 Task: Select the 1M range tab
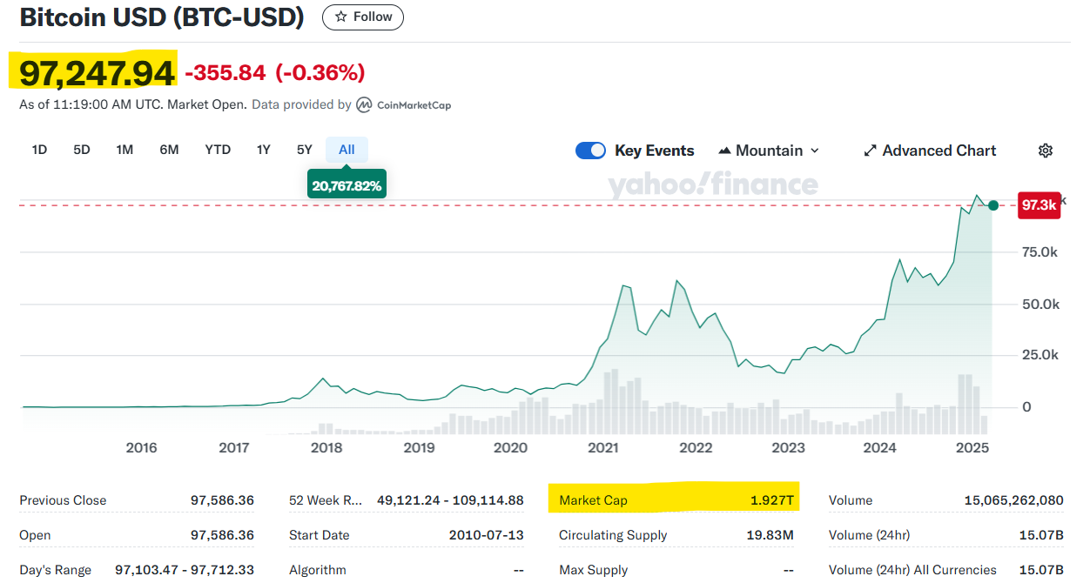(x=124, y=150)
